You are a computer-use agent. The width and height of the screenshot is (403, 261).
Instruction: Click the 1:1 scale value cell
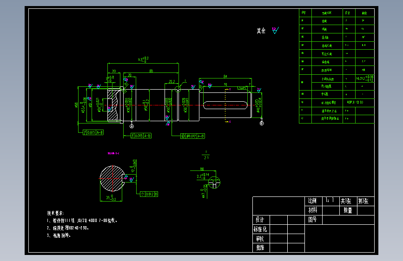(331, 201)
